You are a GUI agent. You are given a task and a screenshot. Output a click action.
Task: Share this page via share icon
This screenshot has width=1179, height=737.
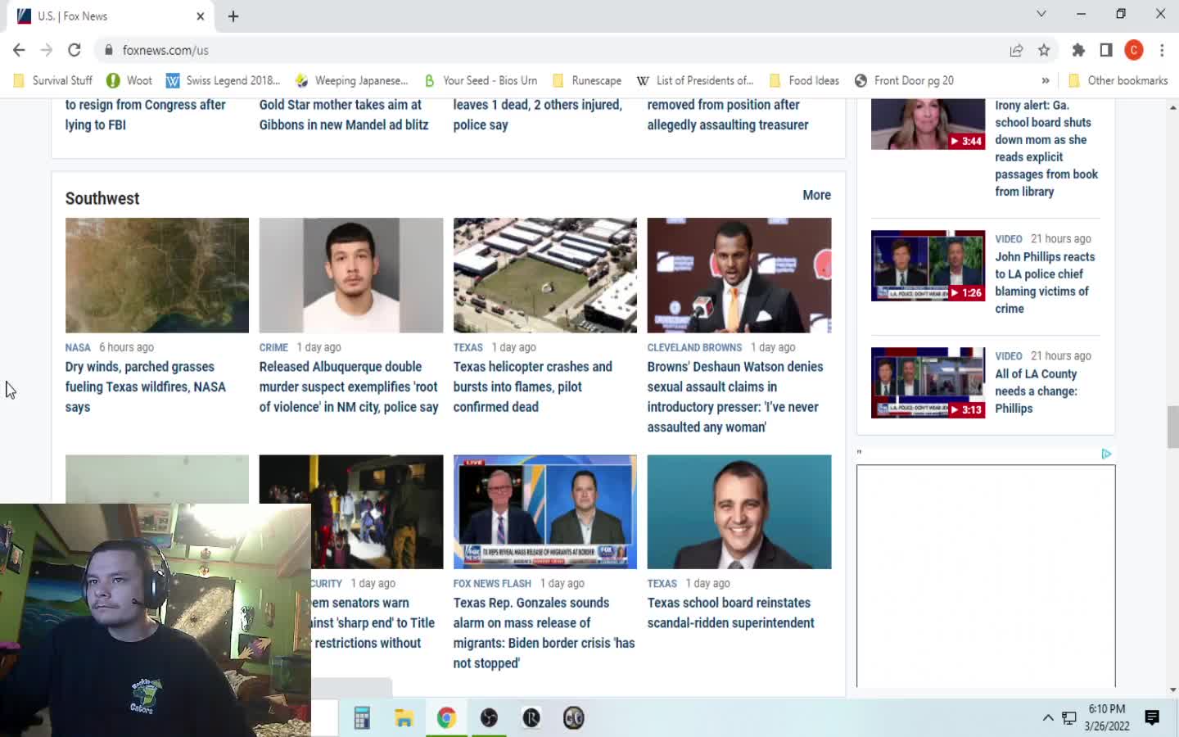(1016, 50)
